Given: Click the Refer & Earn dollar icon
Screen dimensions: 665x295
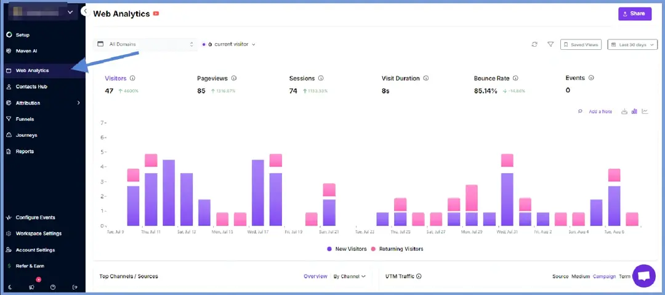Looking at the screenshot, I should point(9,266).
